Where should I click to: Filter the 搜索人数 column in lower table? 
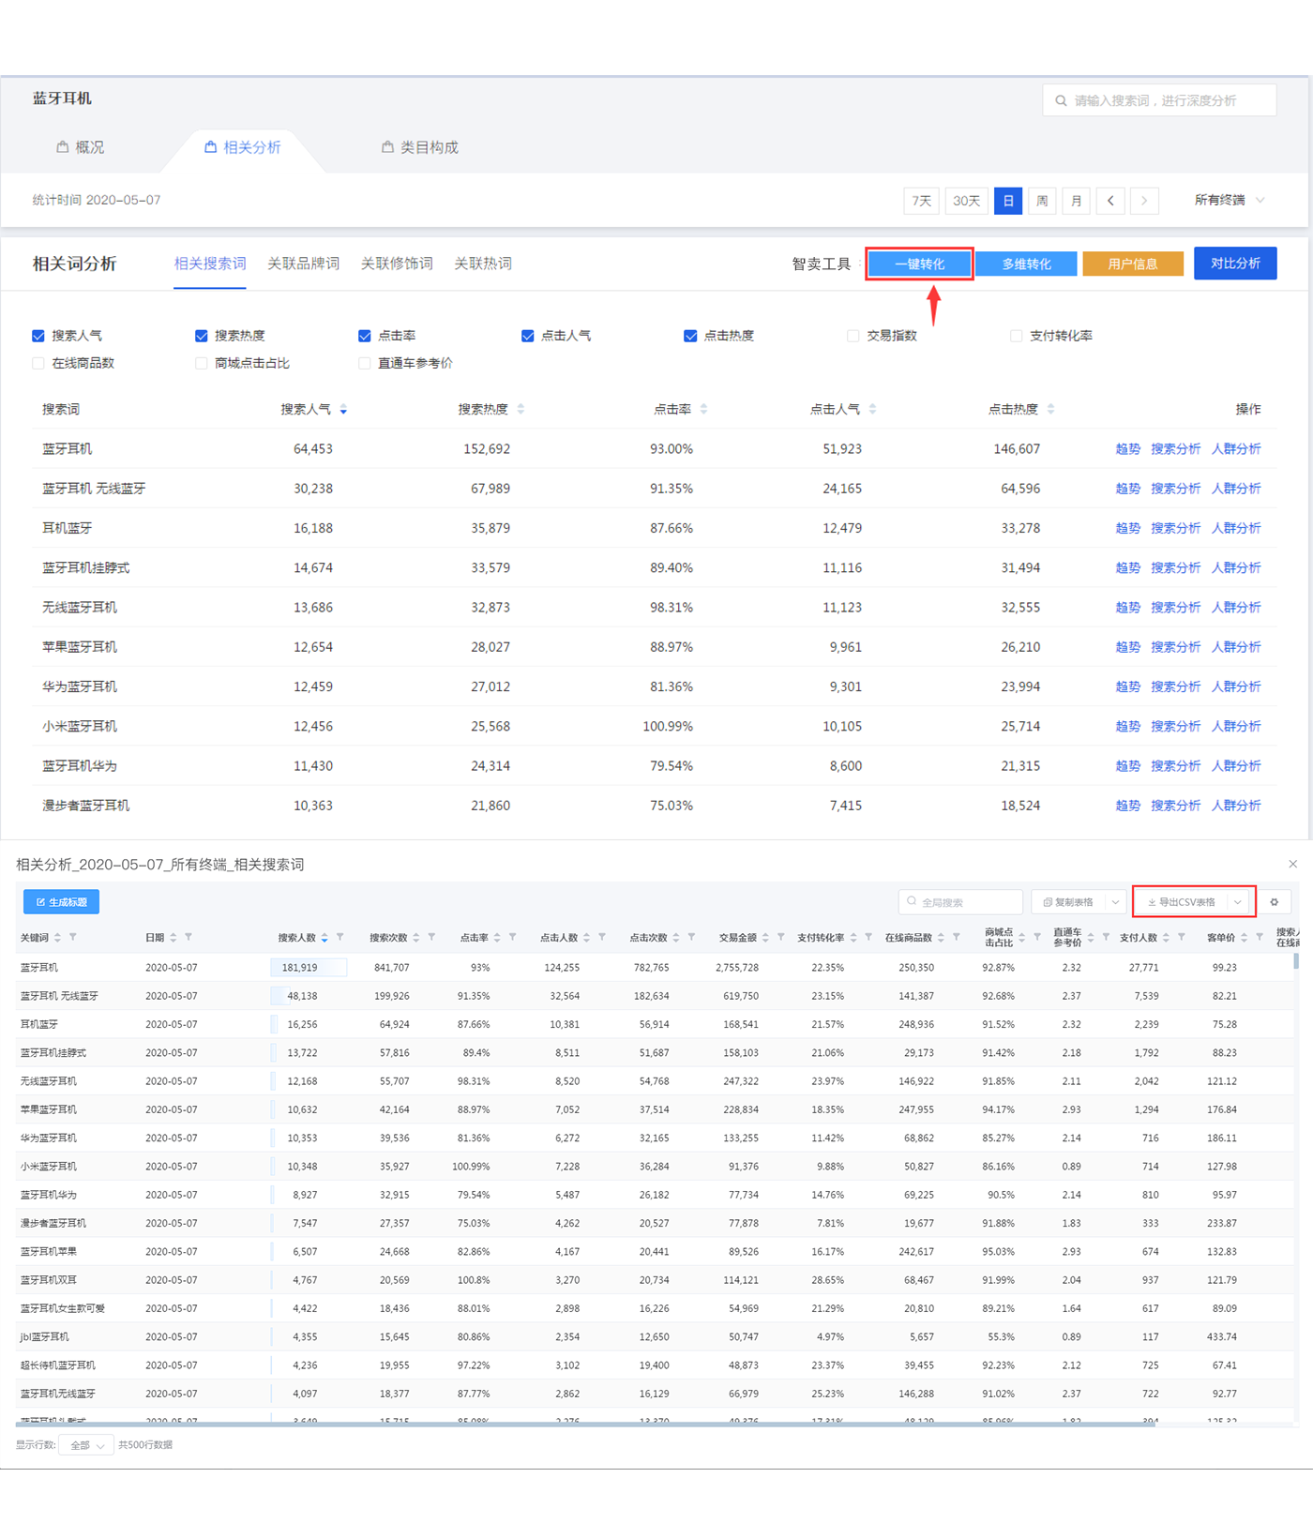click(340, 937)
